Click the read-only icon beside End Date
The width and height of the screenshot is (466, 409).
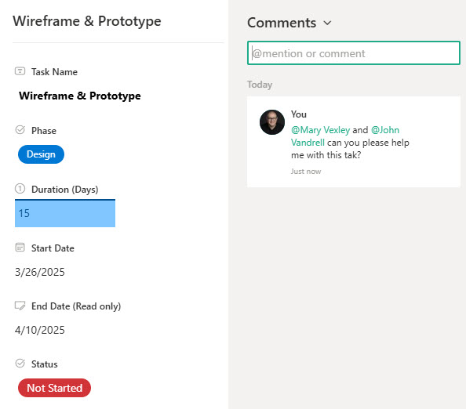click(20, 306)
